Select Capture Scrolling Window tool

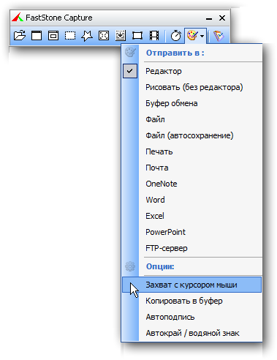[121, 36]
